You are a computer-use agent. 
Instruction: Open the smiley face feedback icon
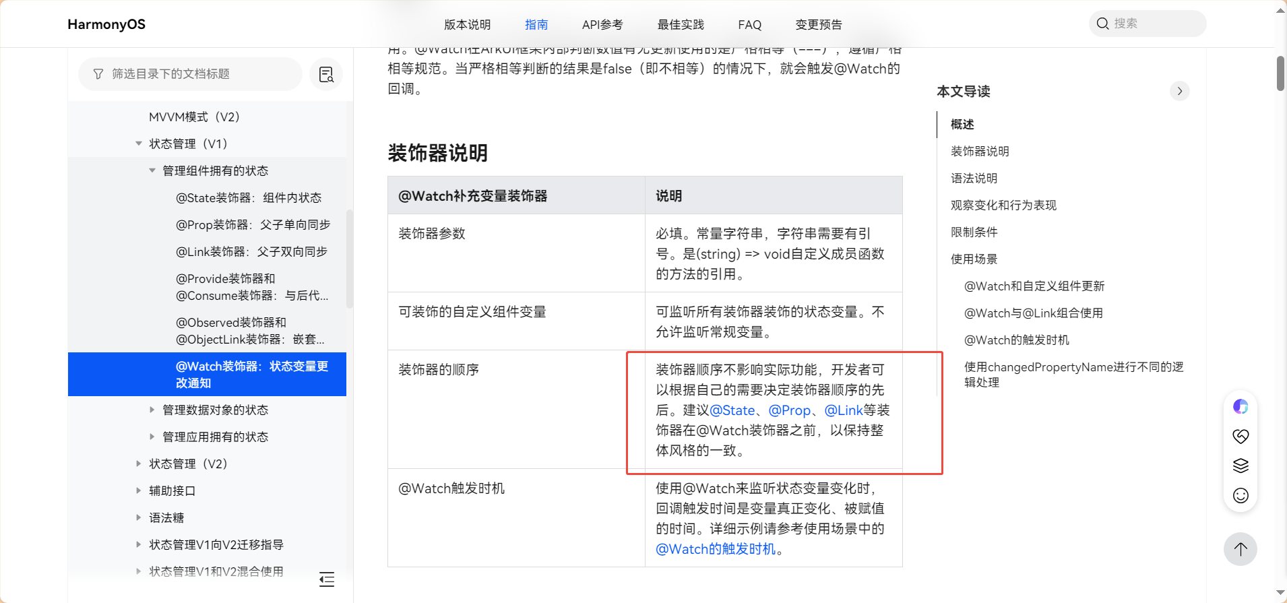point(1241,496)
